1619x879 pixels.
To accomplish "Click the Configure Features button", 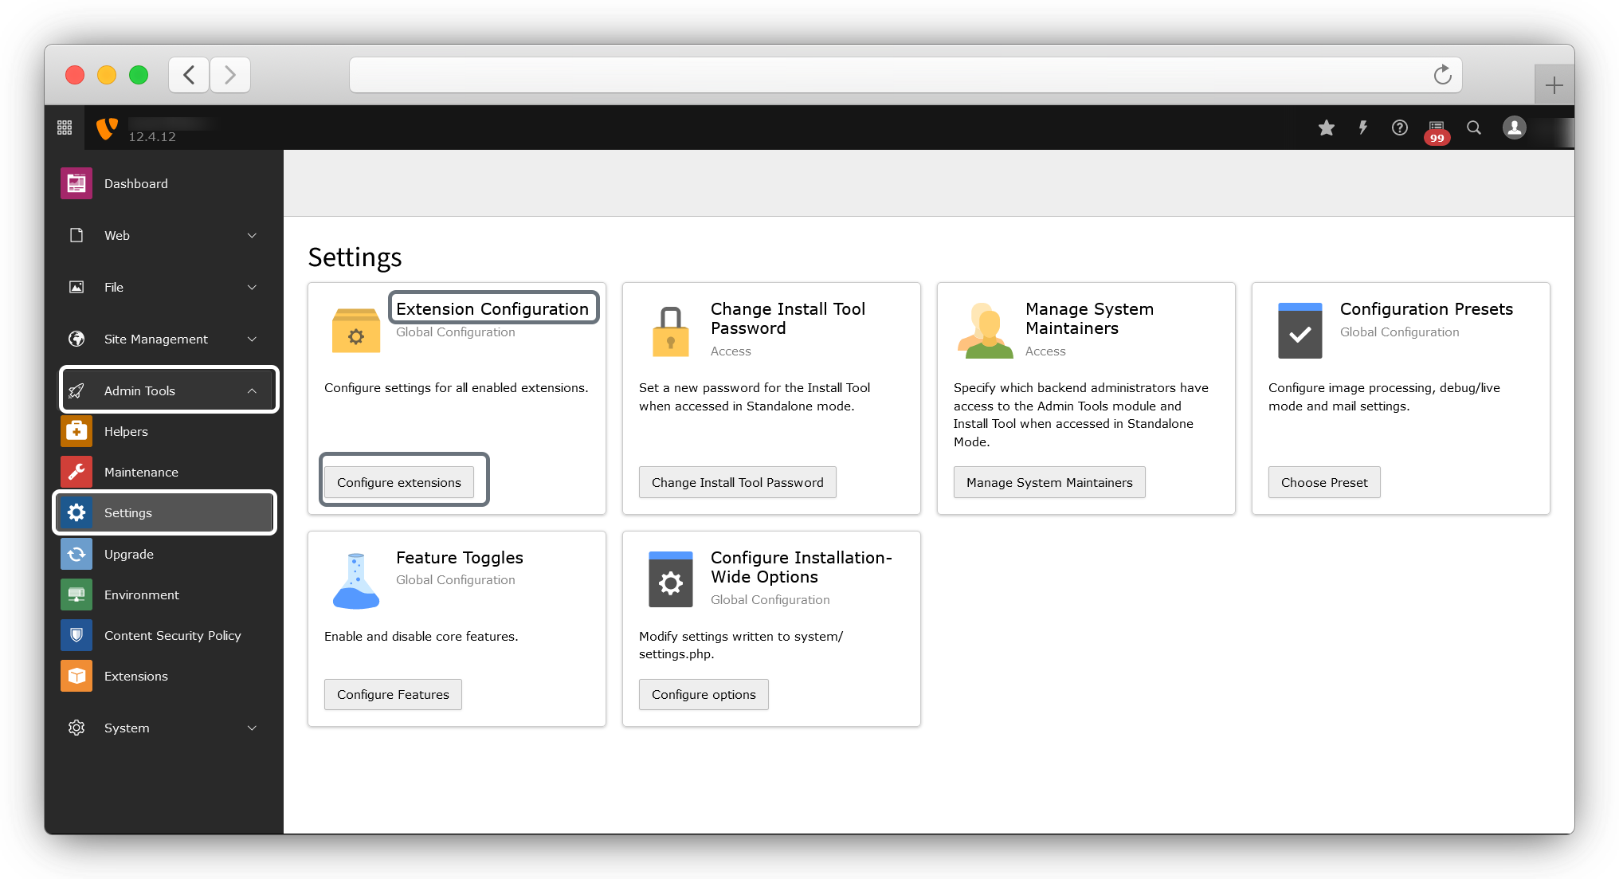I will [x=393, y=694].
